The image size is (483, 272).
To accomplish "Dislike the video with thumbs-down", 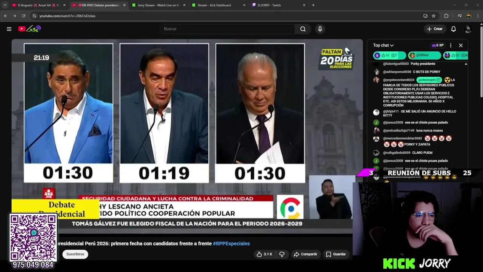I will pos(282,254).
